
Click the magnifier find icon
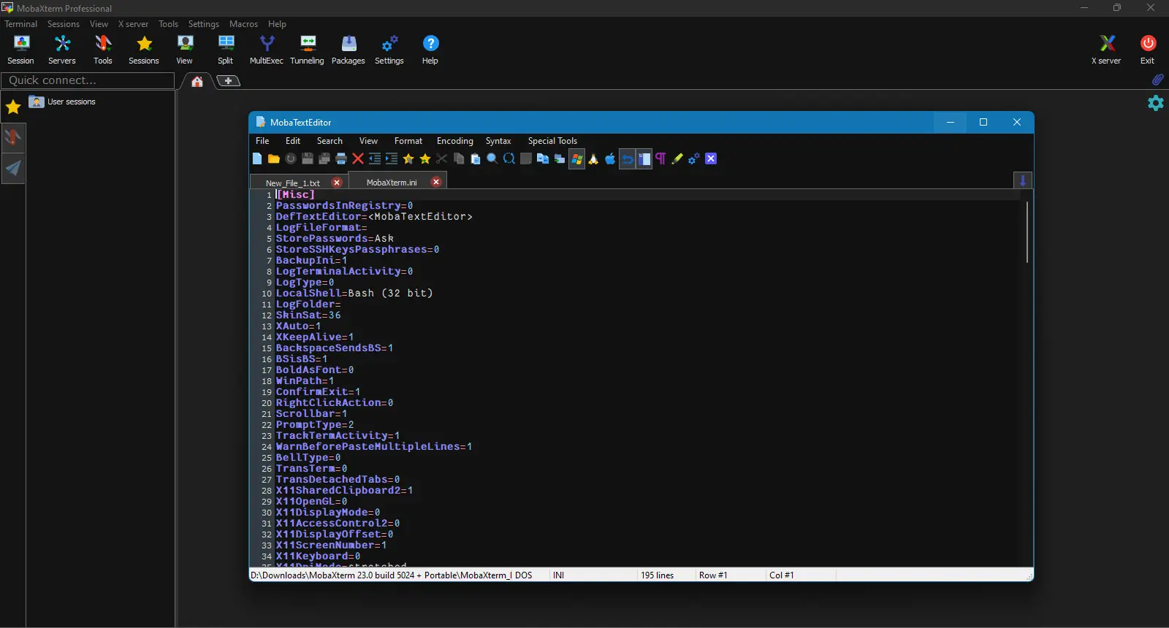click(x=492, y=158)
